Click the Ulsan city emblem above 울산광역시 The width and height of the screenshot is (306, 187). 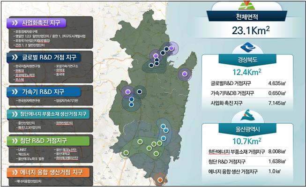pos(247,115)
